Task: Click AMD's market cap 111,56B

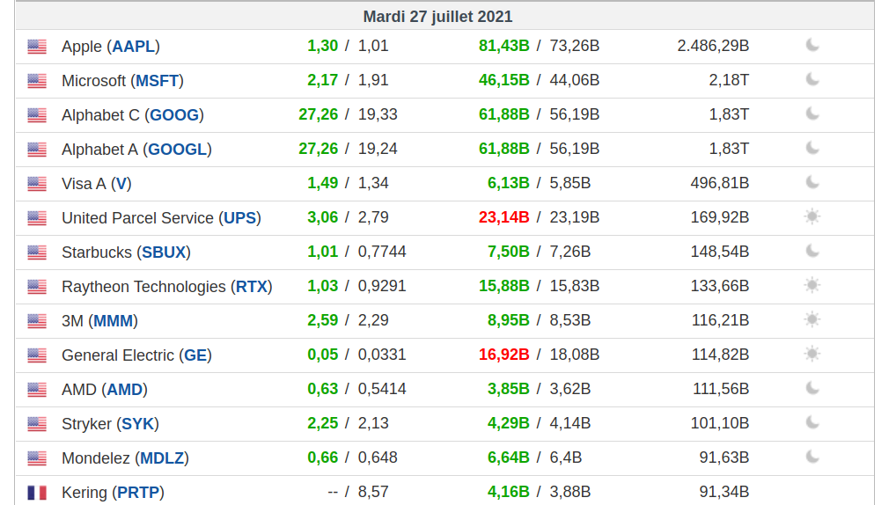Action: coord(721,389)
